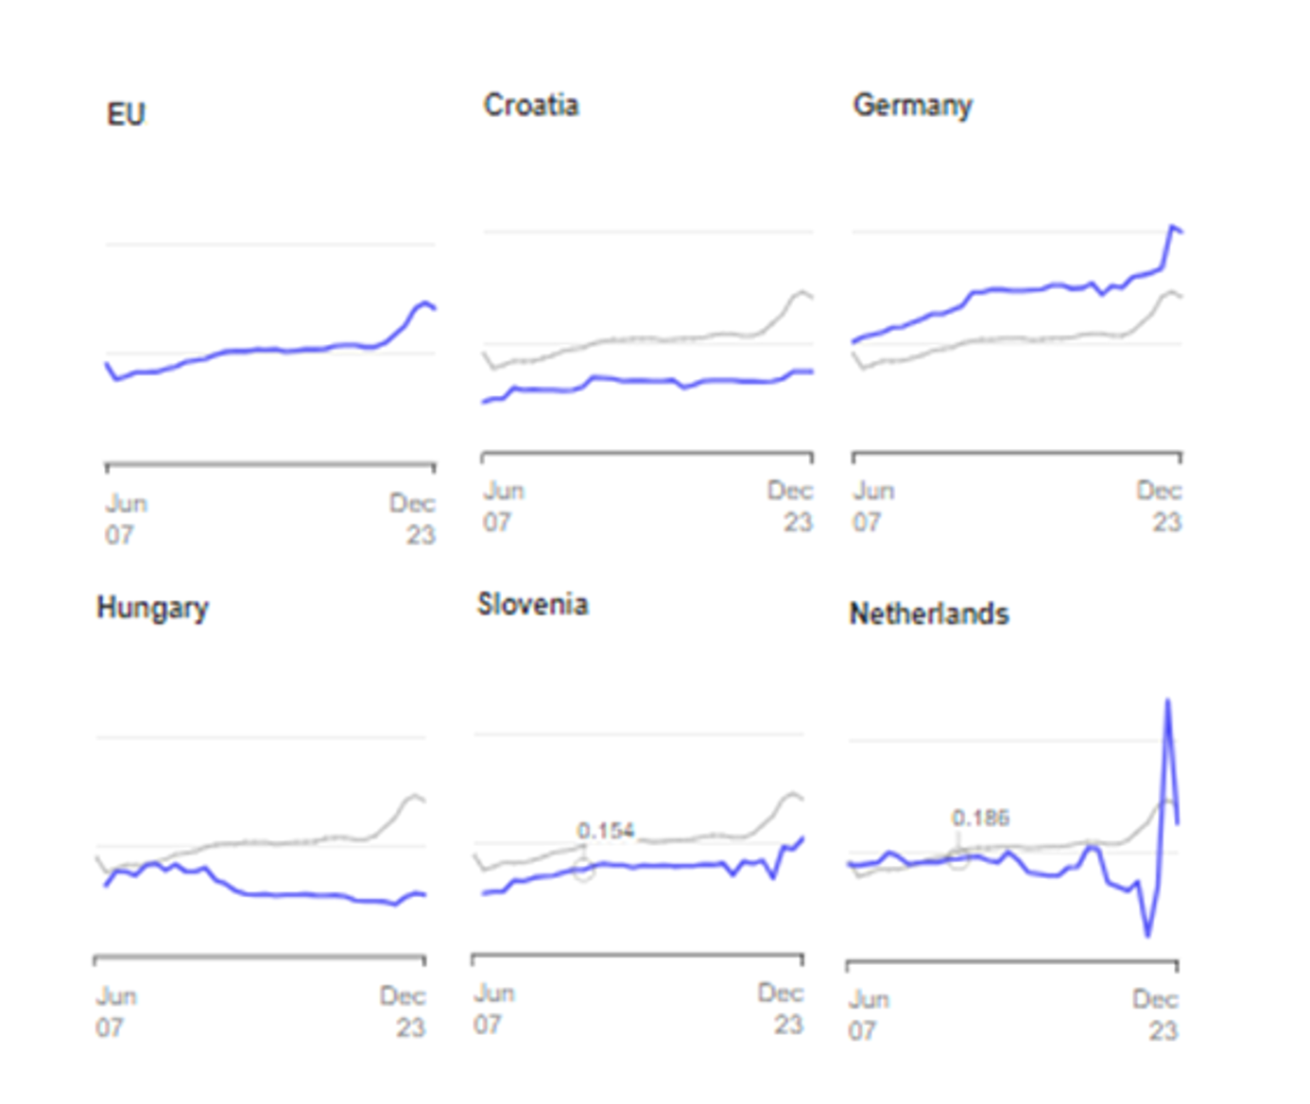This screenshot has height=1104, width=1310.
Task: Click the Dec 23 label under Slovenia chart
Action: (781, 1009)
